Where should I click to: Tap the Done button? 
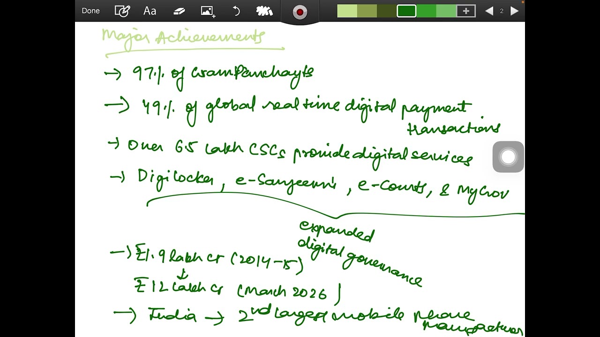tap(90, 11)
